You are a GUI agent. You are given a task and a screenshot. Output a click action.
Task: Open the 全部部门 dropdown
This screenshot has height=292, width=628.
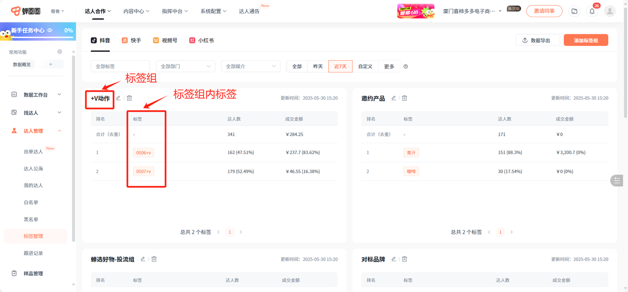coord(185,67)
